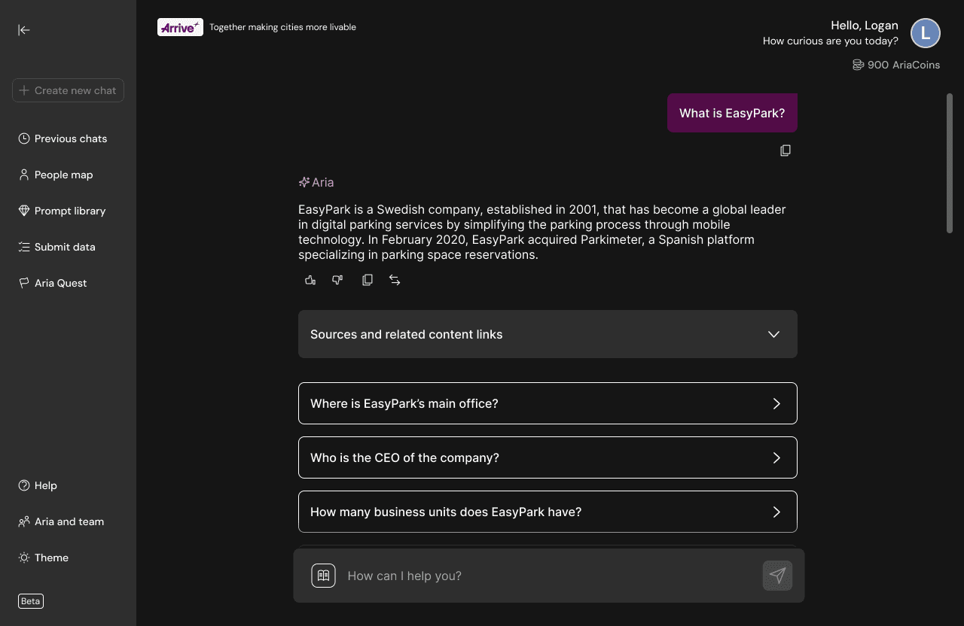Copy Aria's response text
This screenshot has height=626, width=964.
point(368,280)
